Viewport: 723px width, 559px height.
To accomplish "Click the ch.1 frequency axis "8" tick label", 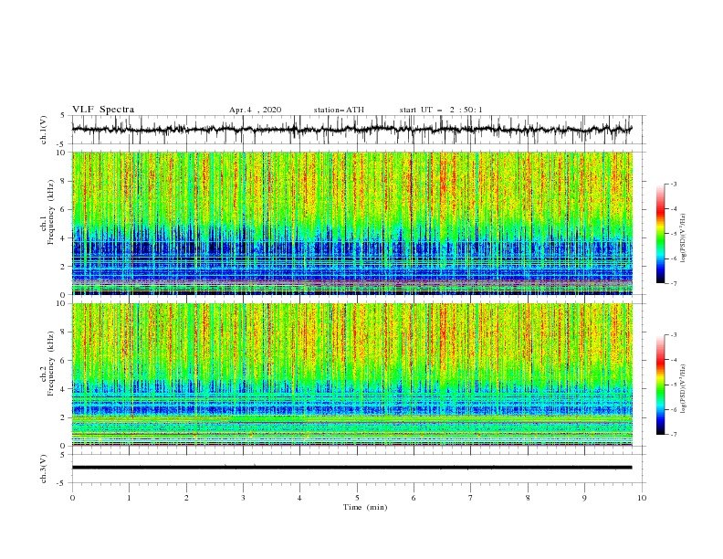I will [63, 181].
